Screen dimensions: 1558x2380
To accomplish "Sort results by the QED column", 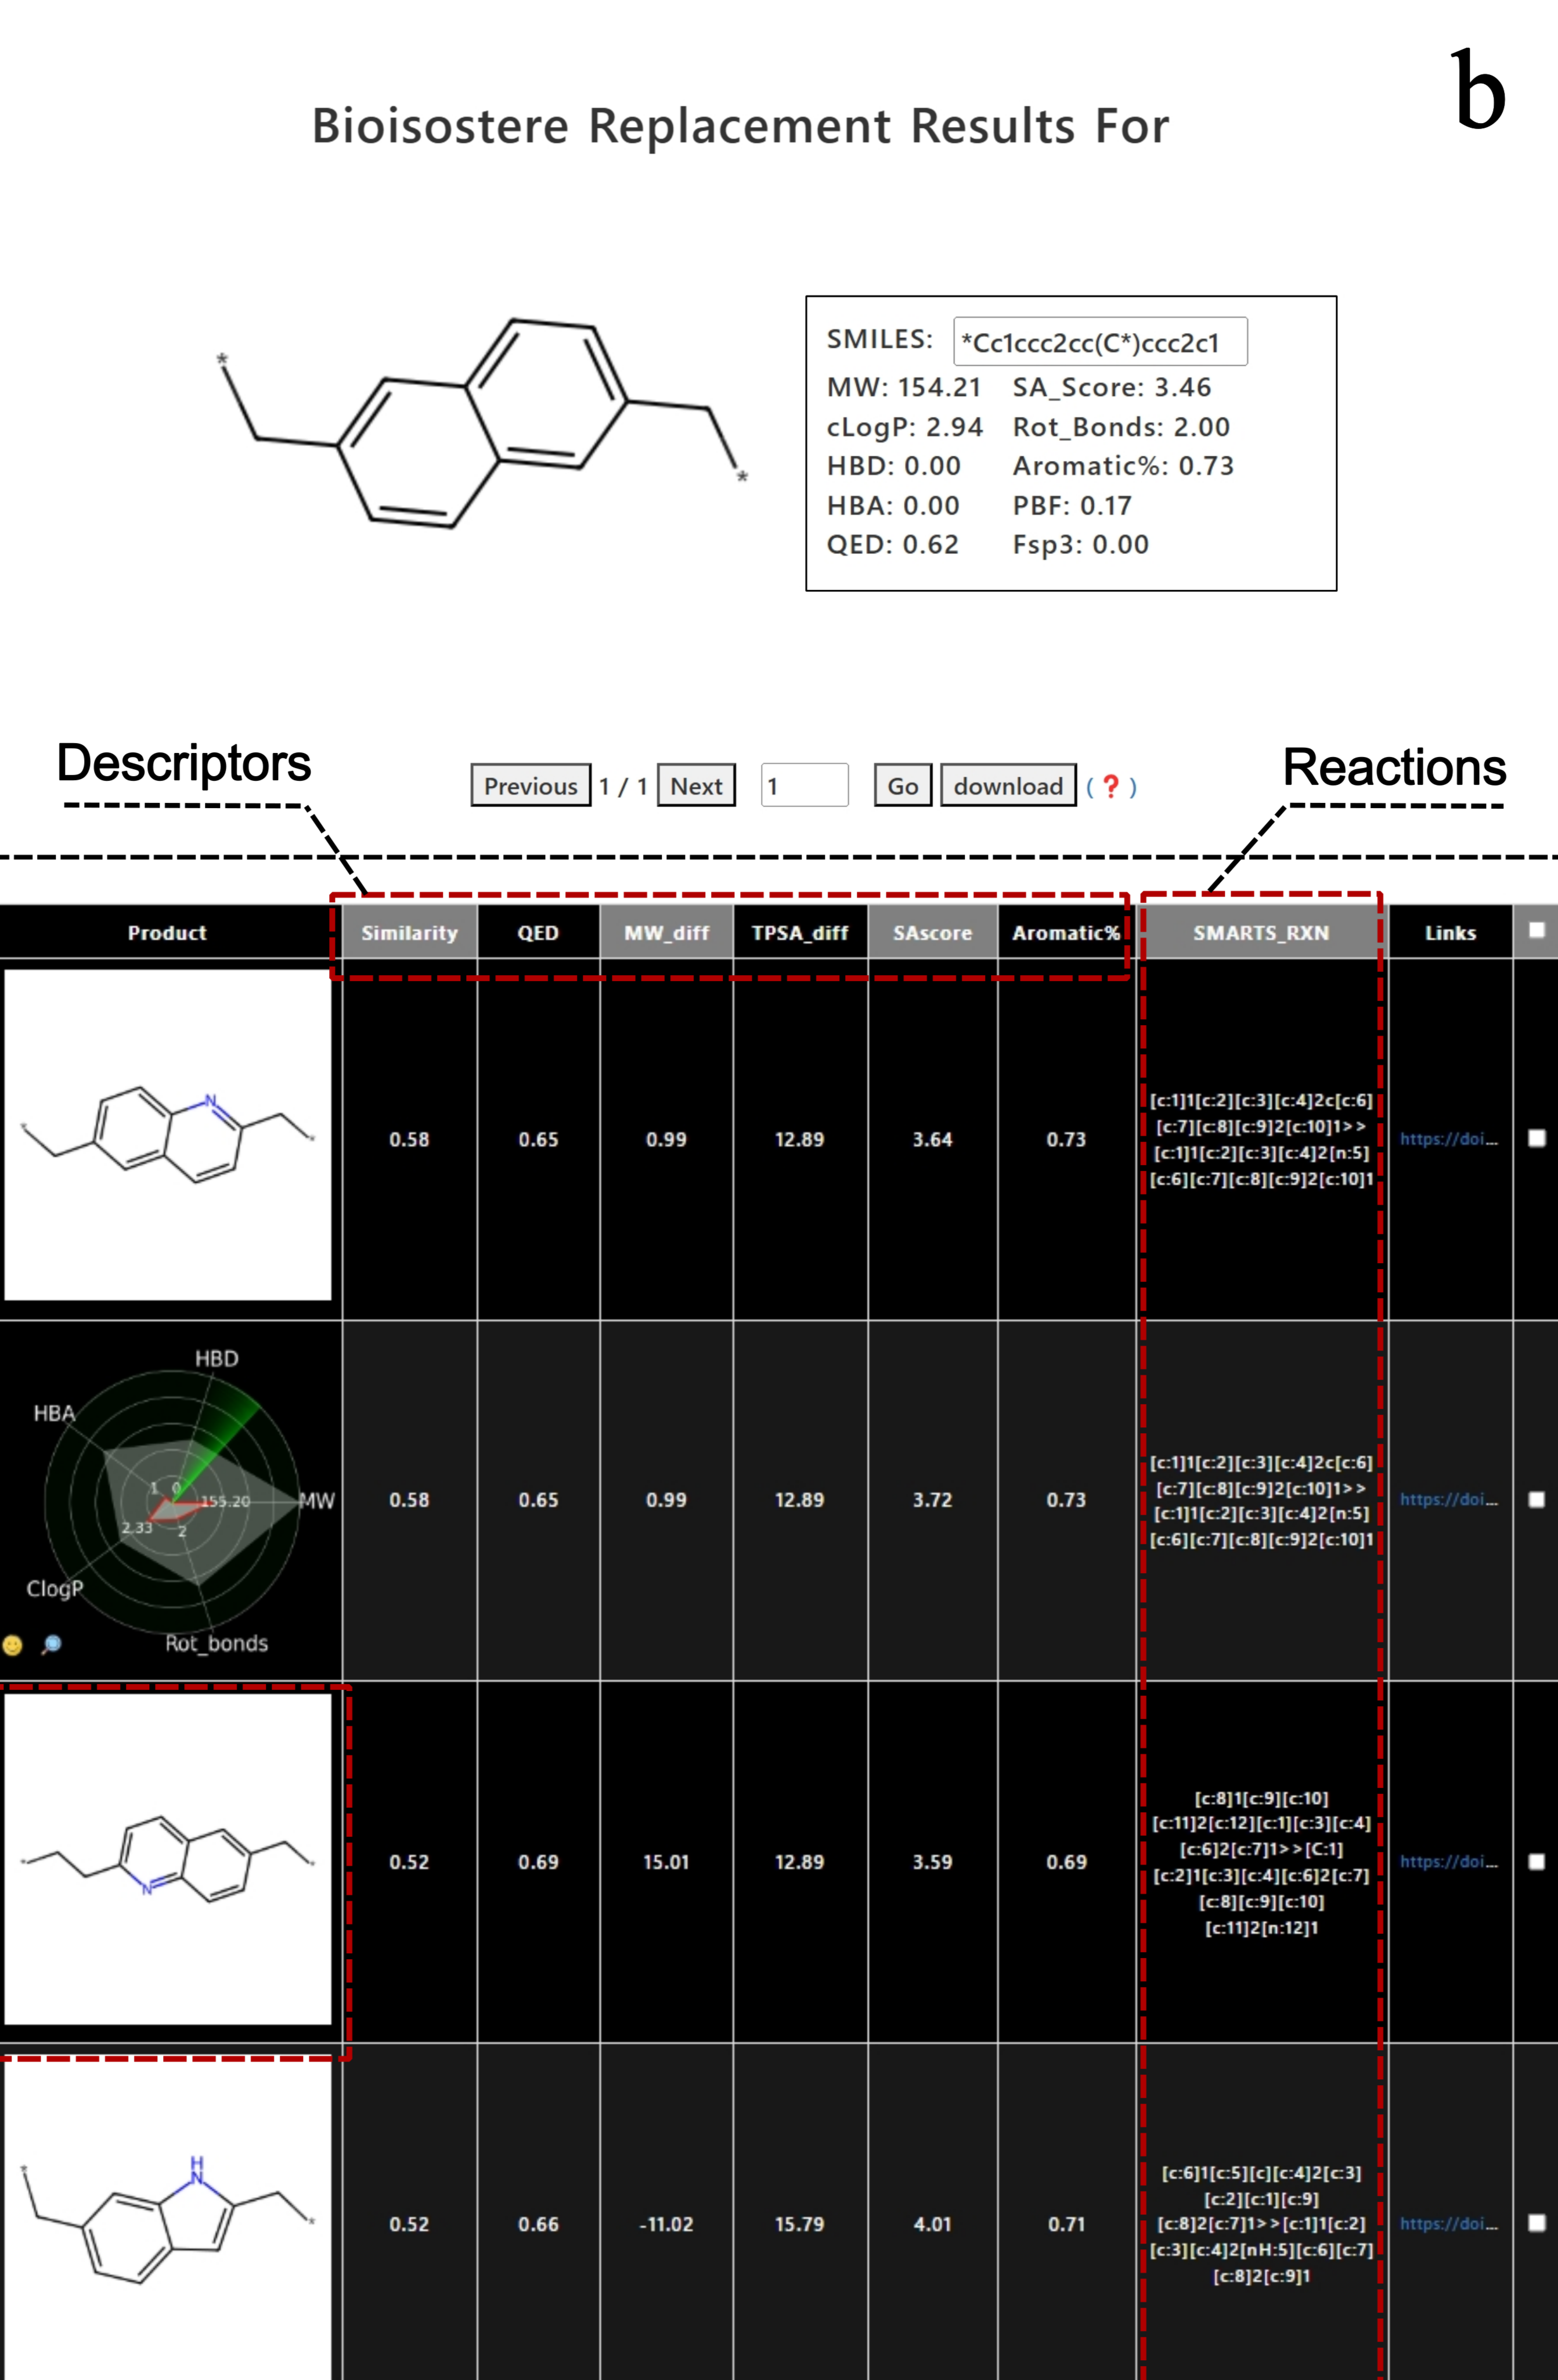I will 537,932.
